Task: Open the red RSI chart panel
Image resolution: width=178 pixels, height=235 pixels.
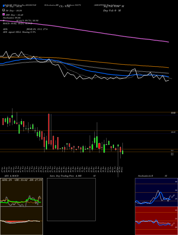Action: click(156, 221)
